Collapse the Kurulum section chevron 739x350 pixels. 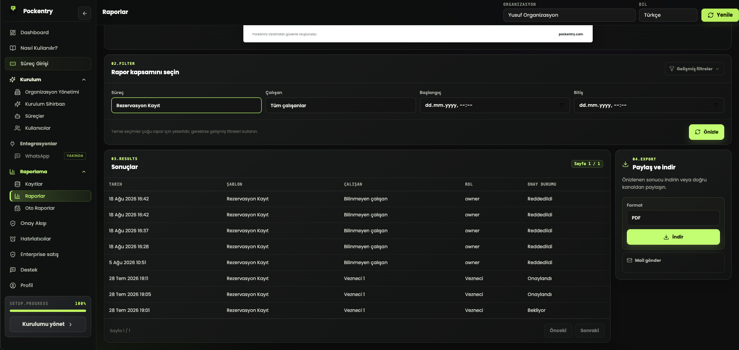84,80
